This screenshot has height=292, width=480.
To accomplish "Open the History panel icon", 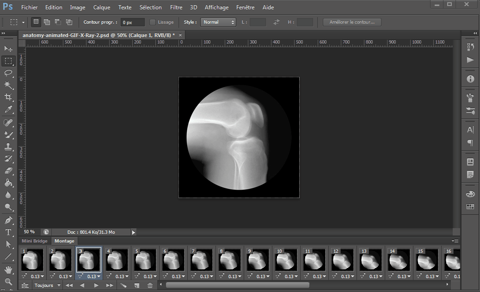I will [x=470, y=47].
